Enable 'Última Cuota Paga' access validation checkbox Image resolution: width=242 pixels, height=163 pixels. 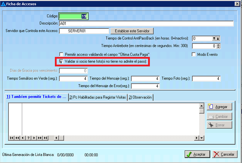coord(62,54)
